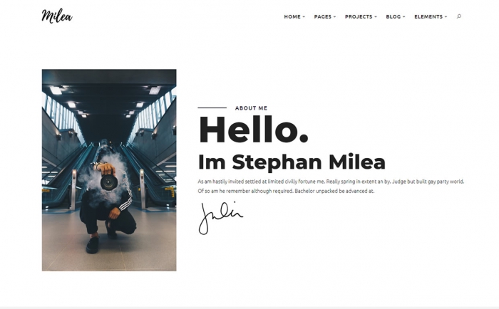This screenshot has width=499, height=309.
Task: Open the HOME menu item
Action: tap(292, 17)
